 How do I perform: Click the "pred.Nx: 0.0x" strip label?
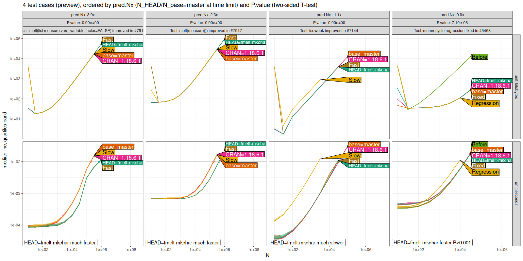click(452, 15)
